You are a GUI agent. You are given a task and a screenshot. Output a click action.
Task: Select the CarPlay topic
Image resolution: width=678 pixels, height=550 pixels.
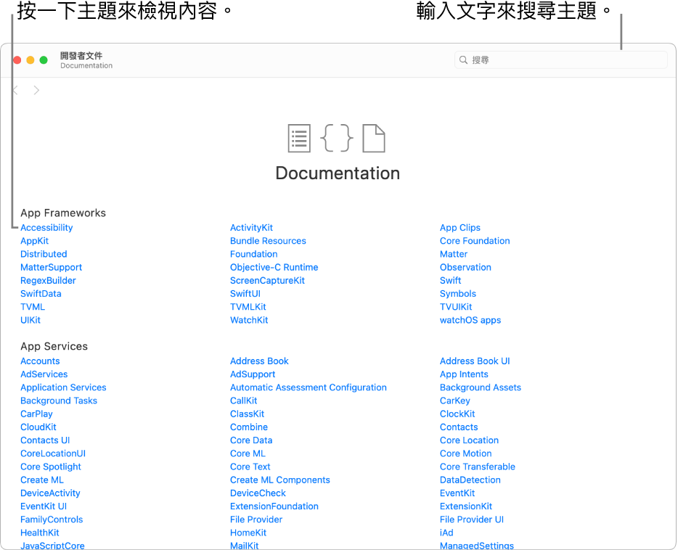coord(36,414)
